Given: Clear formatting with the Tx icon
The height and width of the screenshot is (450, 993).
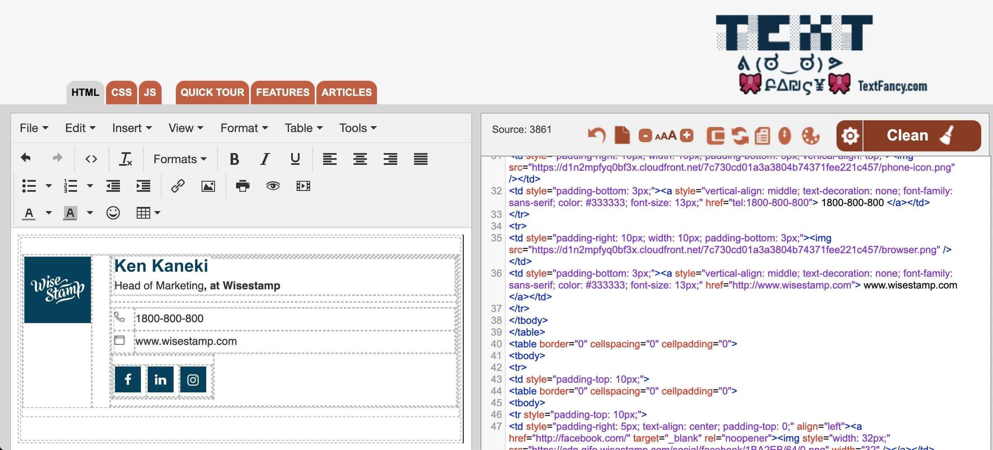Looking at the screenshot, I should (x=125, y=159).
